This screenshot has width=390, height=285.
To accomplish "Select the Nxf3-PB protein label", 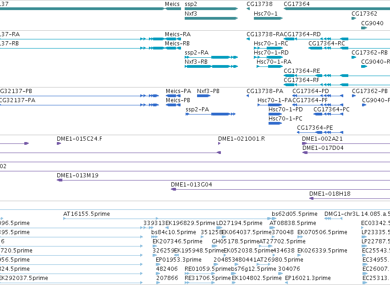I will (208, 91).
